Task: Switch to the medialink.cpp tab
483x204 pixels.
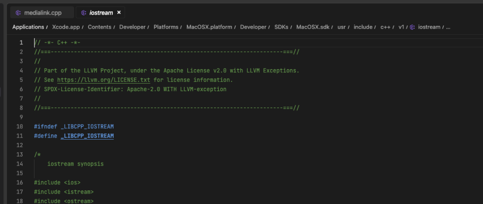Action: pyautogui.click(x=42, y=13)
